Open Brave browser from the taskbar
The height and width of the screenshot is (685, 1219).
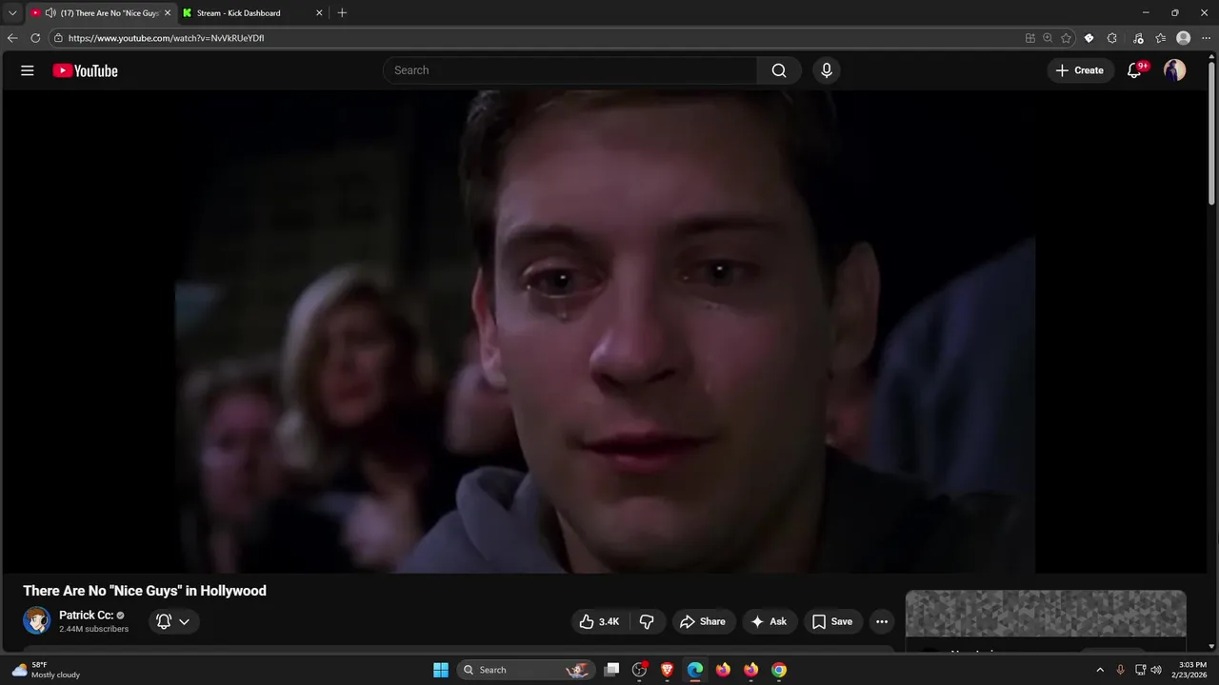[x=668, y=670]
